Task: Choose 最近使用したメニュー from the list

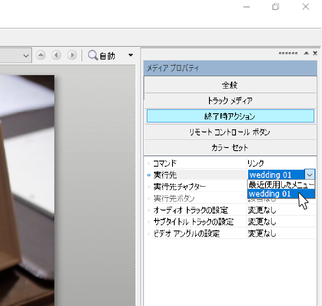Action: tap(281, 184)
